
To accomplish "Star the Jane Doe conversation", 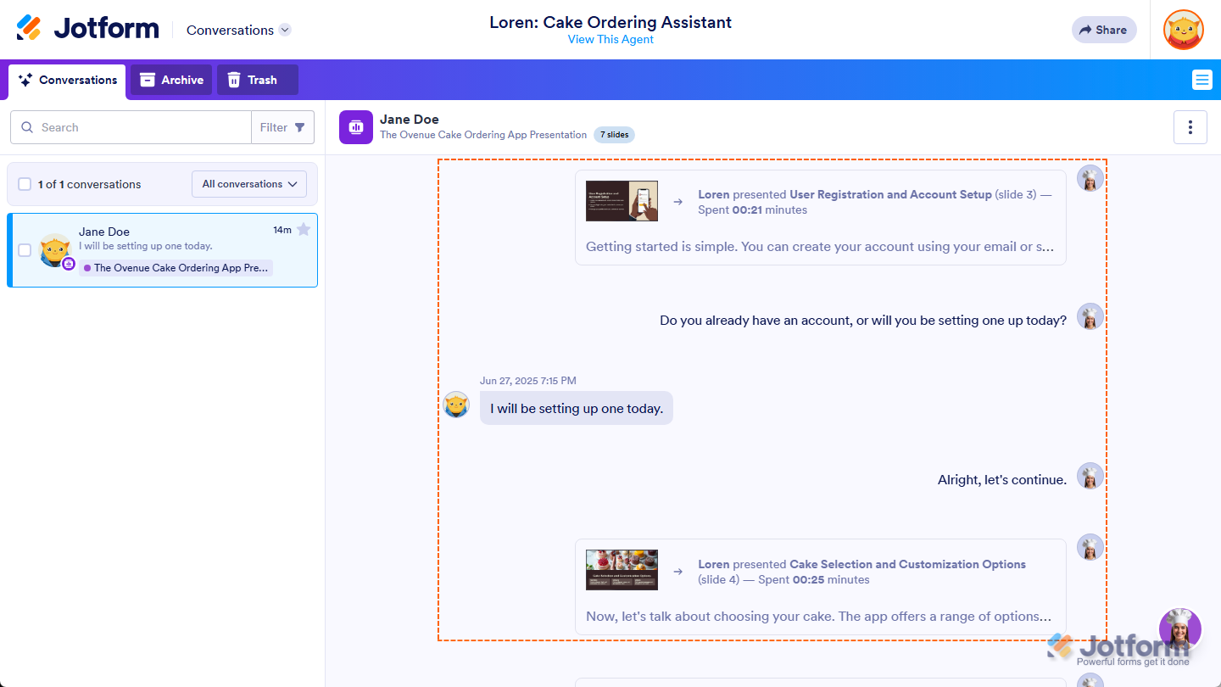I will pyautogui.click(x=304, y=230).
